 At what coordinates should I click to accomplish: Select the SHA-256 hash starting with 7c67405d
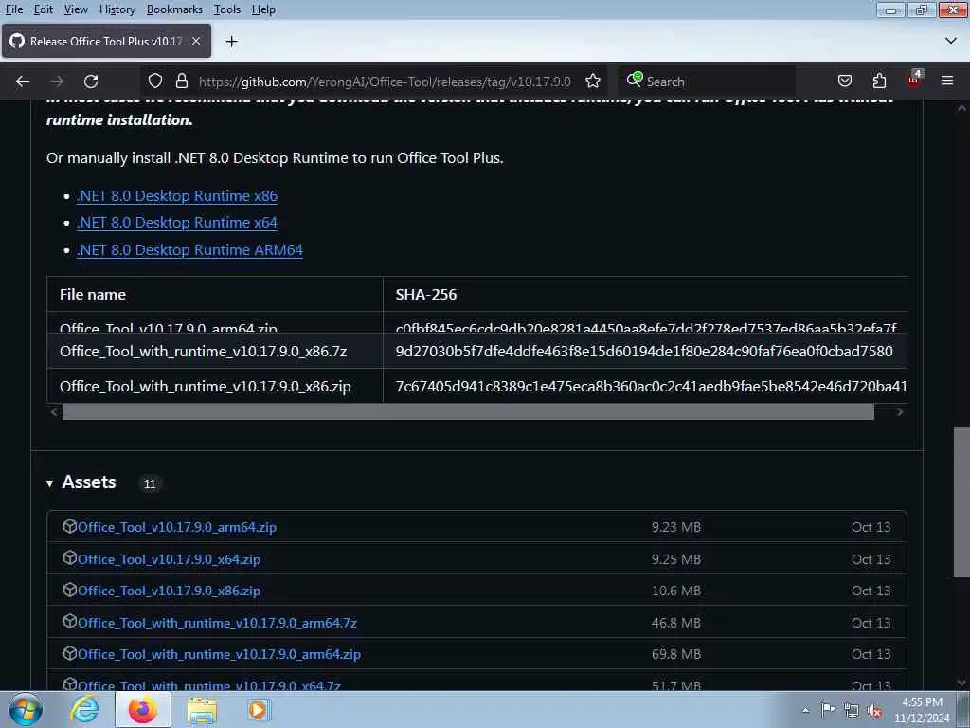click(652, 387)
